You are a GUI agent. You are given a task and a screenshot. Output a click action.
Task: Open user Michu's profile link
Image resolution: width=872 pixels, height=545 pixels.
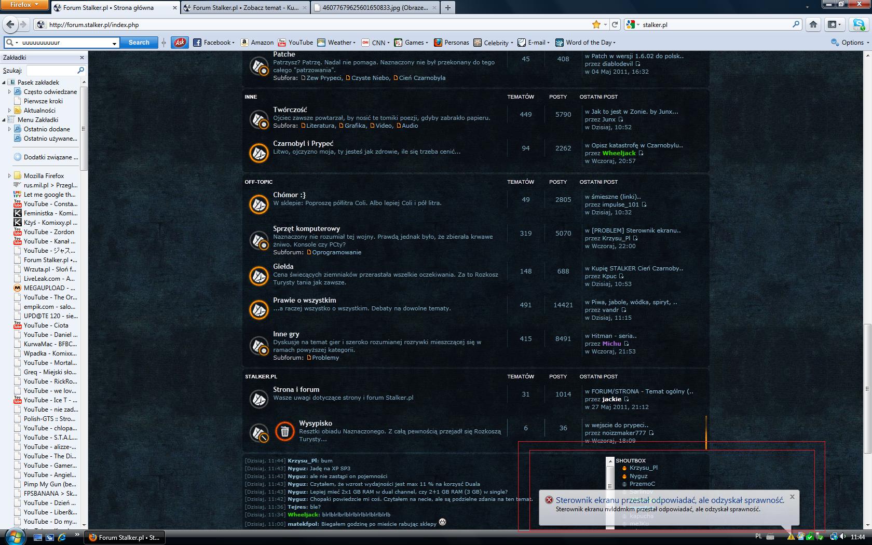[x=611, y=344]
